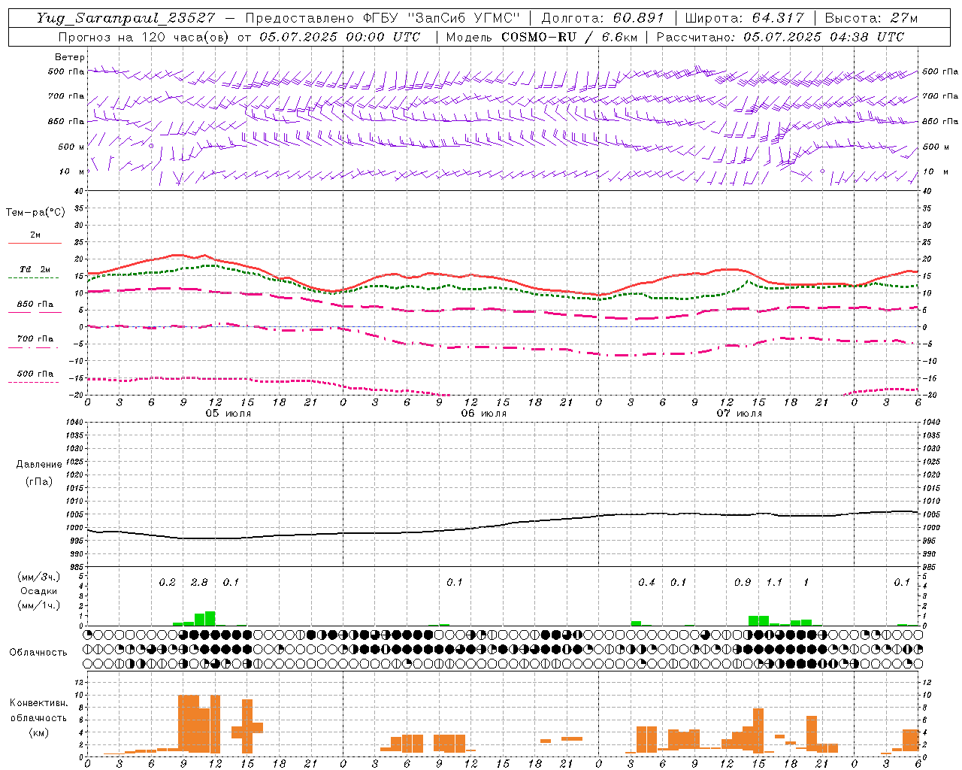This screenshot has width=962, height=770.
Task: Click the Тем-ра(°C) temperature panel label
Action: [x=35, y=213]
